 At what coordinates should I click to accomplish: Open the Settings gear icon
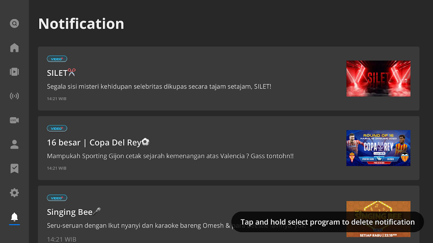14,192
